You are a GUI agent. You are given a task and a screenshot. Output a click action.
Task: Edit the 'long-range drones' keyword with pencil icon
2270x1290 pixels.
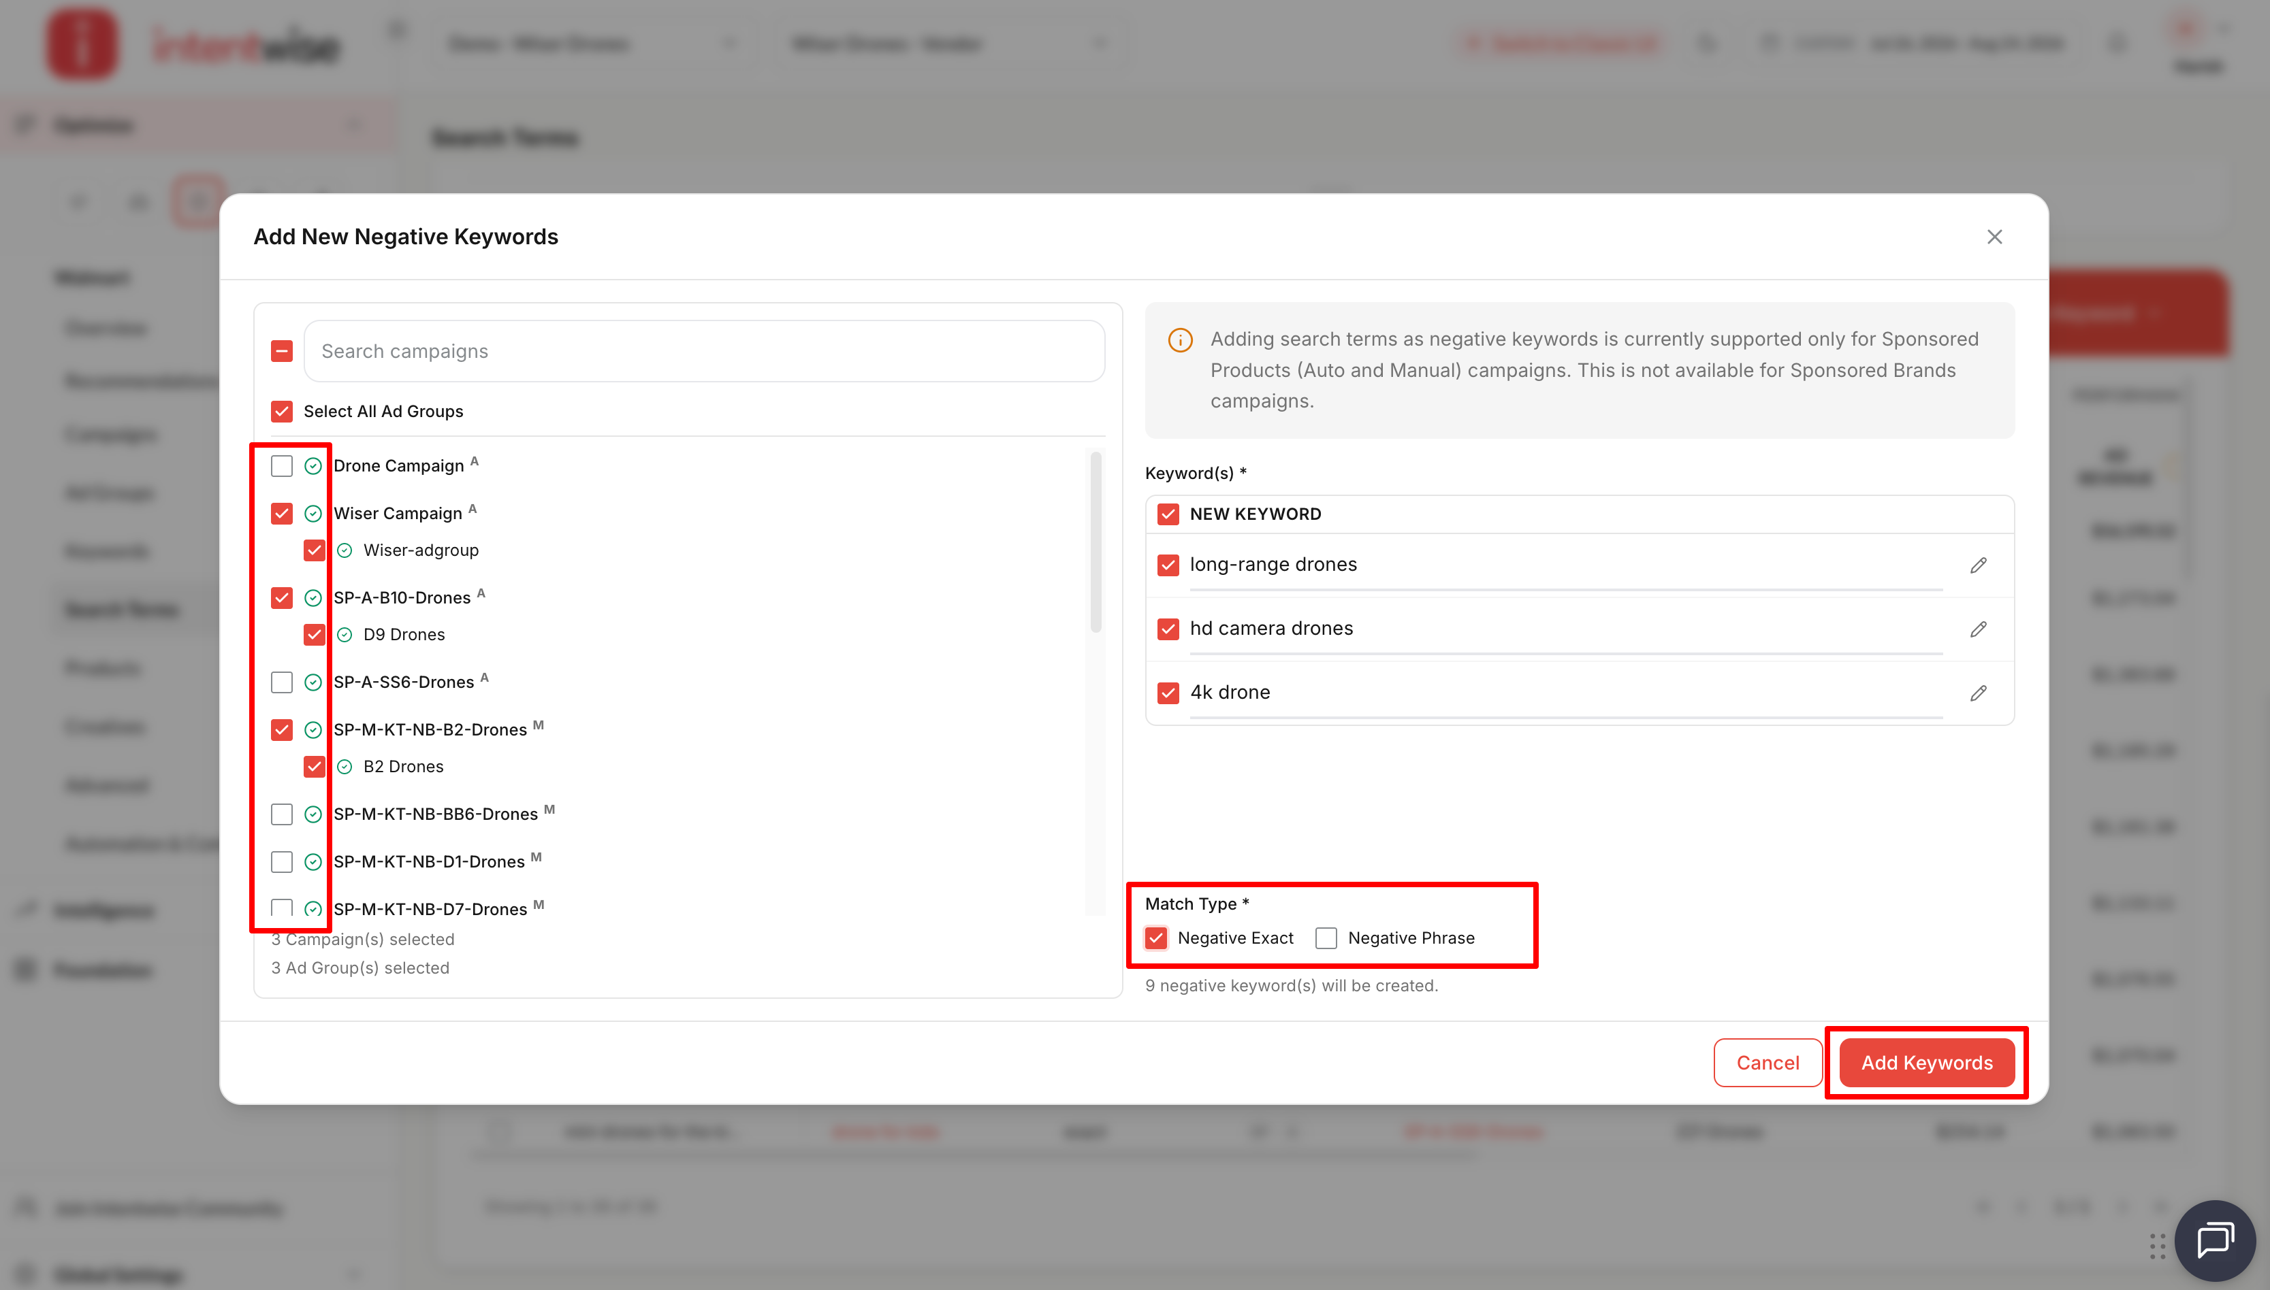tap(1977, 565)
